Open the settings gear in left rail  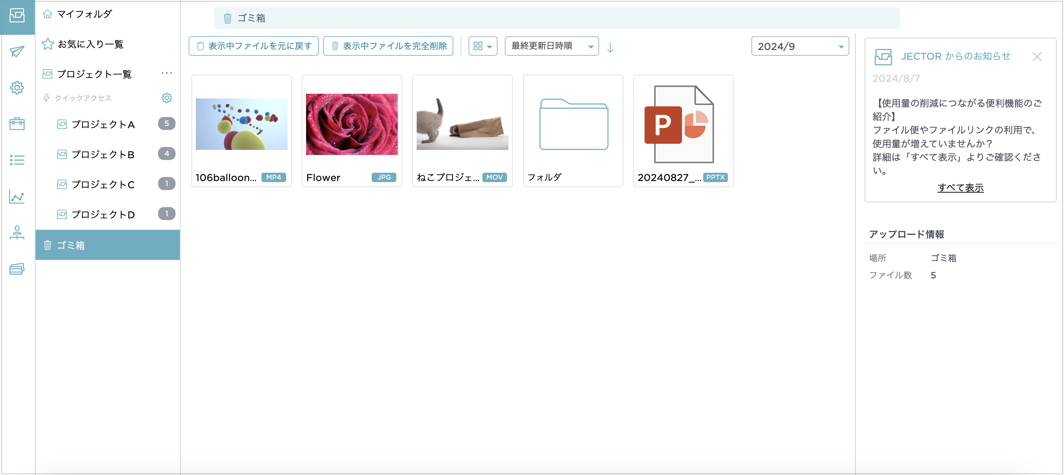coord(17,87)
